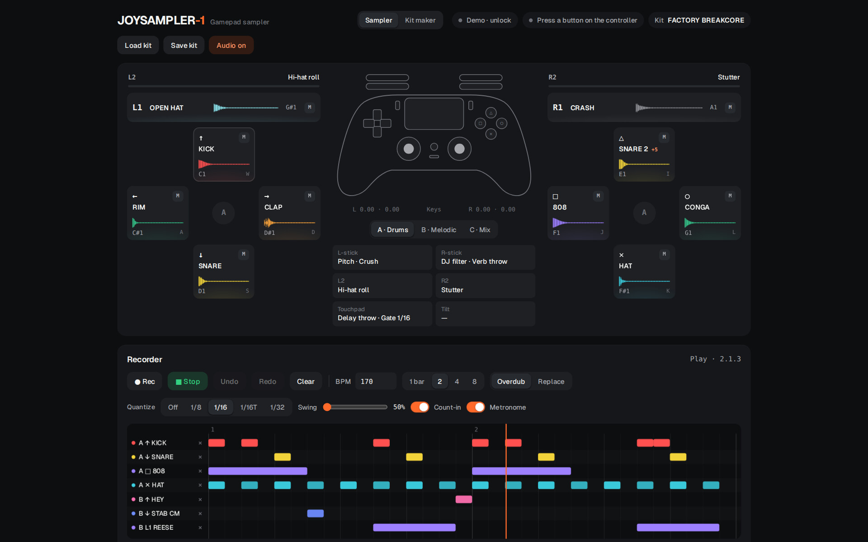Image resolution: width=868 pixels, height=542 pixels.
Task: Select Replace recording mode
Action: pyautogui.click(x=551, y=382)
